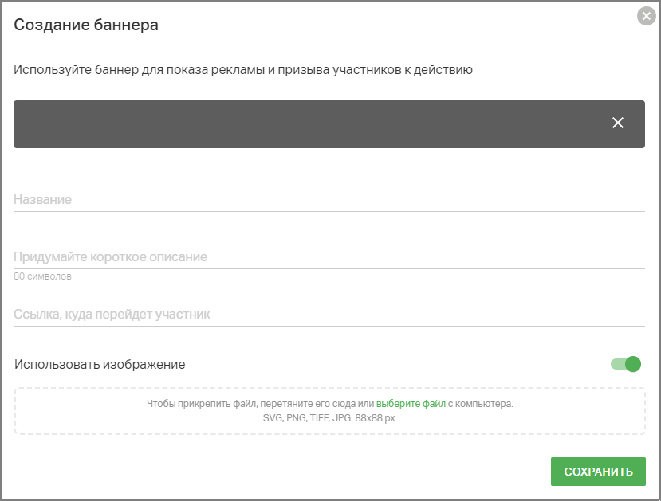Screen dimensions: 661x501
Task: Click the green knob of the image toggle
Action: pyautogui.click(x=633, y=364)
